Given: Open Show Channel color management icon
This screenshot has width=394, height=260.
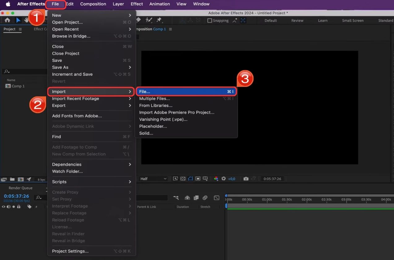Looking at the screenshot, I should [x=216, y=179].
